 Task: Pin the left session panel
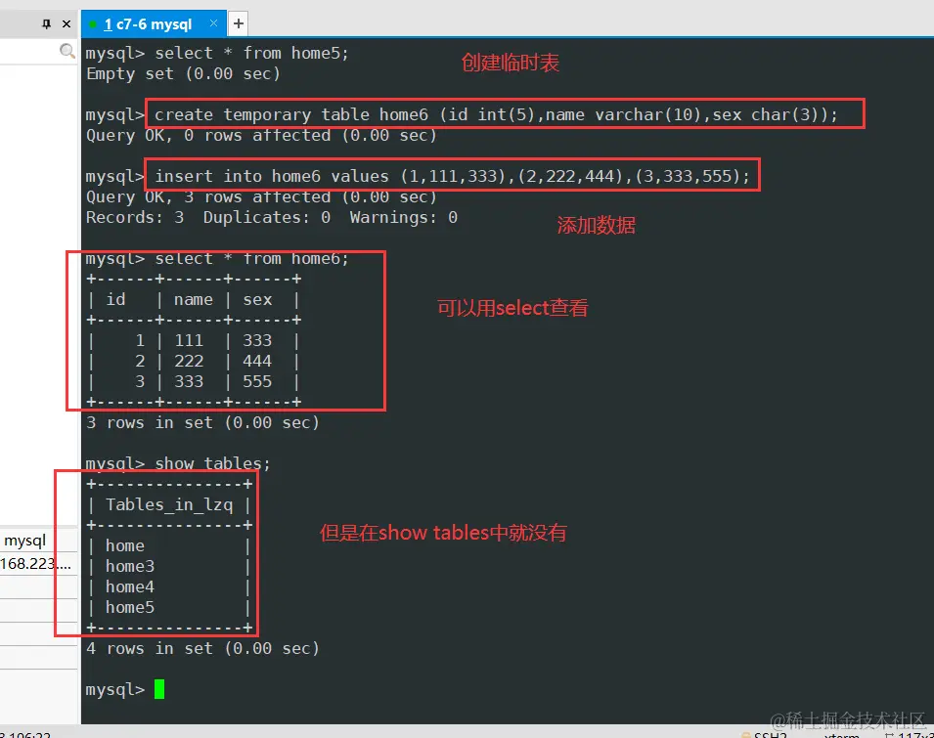coord(47,23)
